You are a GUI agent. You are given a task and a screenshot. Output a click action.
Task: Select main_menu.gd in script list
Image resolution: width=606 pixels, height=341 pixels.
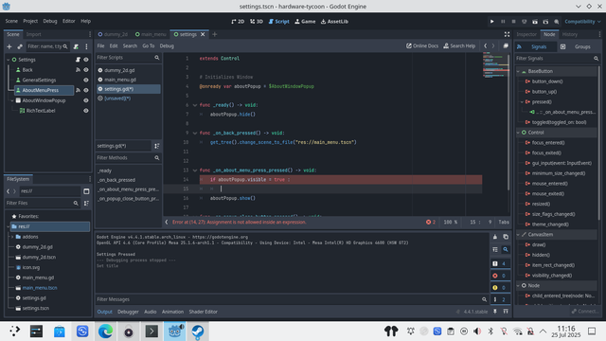tap(120, 80)
